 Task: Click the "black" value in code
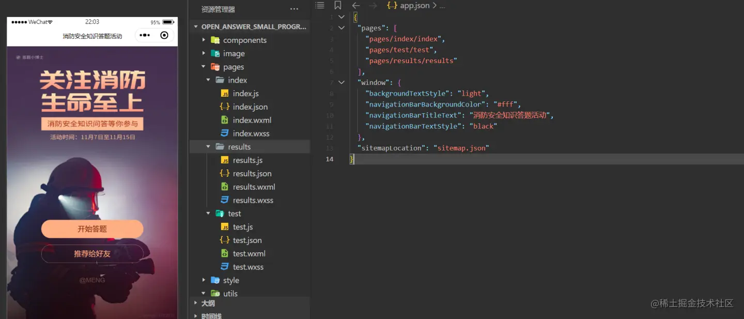(483, 126)
